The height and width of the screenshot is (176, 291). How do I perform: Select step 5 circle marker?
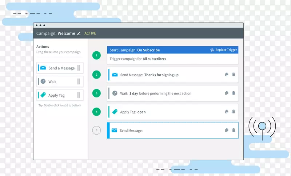point(96,130)
